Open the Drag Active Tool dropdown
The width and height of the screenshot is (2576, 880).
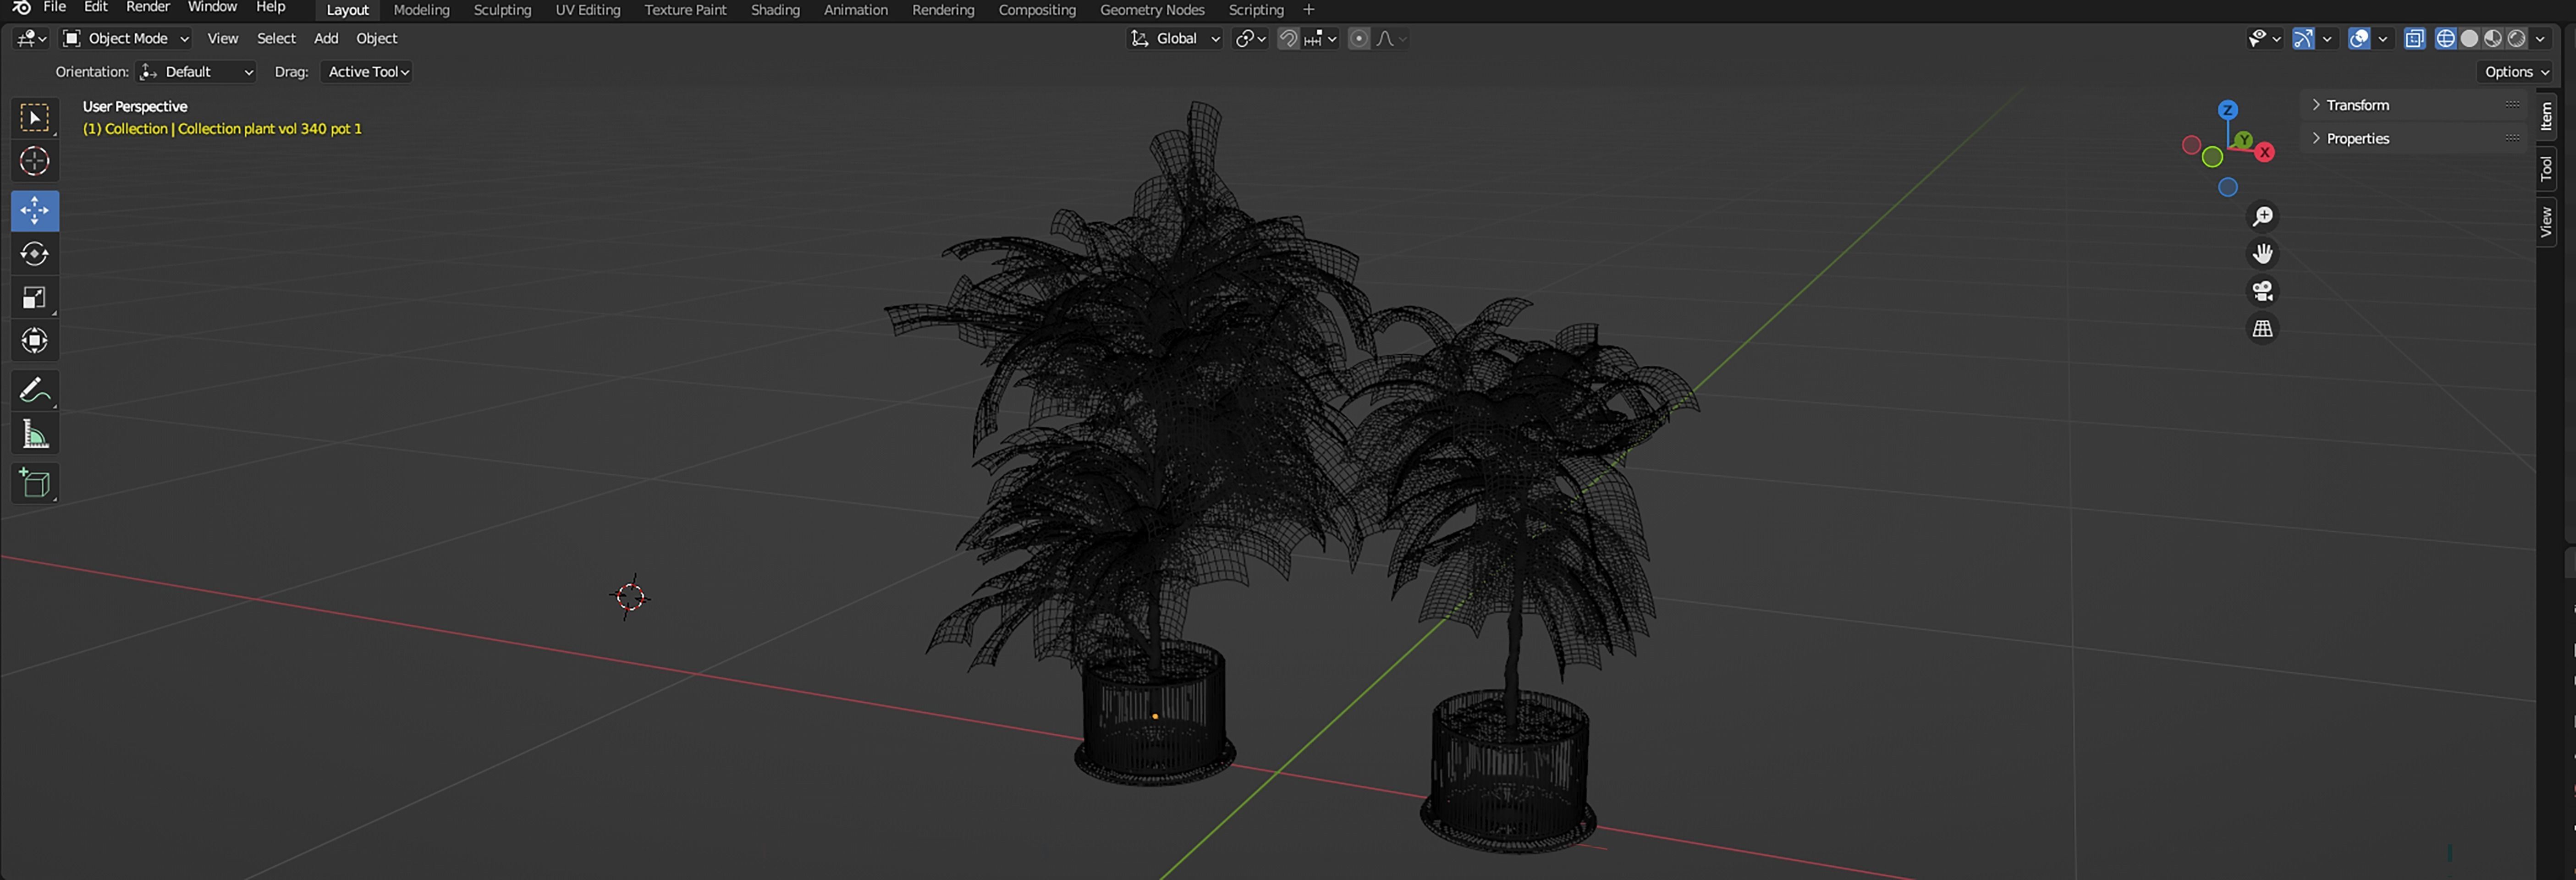point(367,72)
